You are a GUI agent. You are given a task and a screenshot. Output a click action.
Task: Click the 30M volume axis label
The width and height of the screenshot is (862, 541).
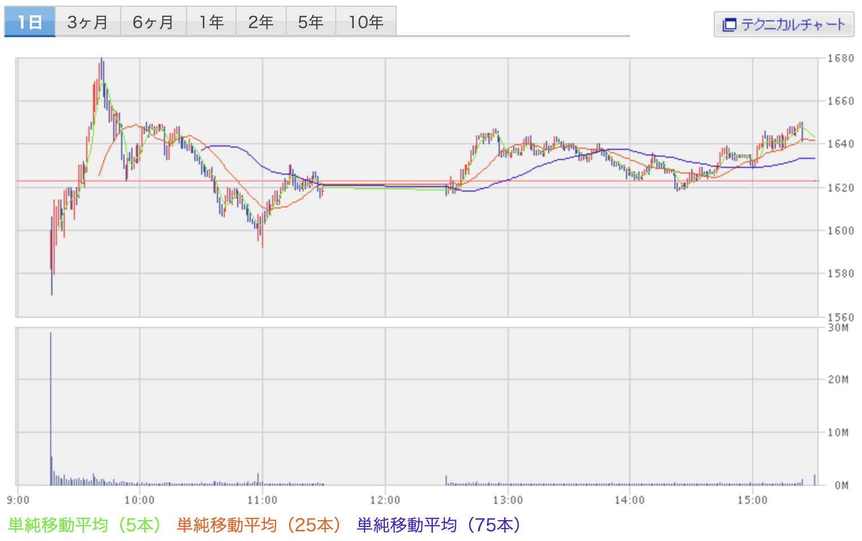[x=838, y=328]
